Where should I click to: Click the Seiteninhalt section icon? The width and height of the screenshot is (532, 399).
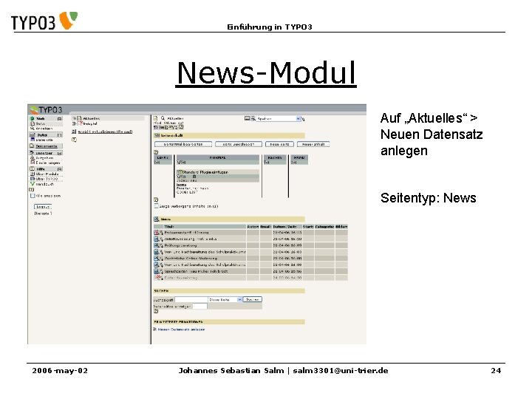tap(157, 135)
